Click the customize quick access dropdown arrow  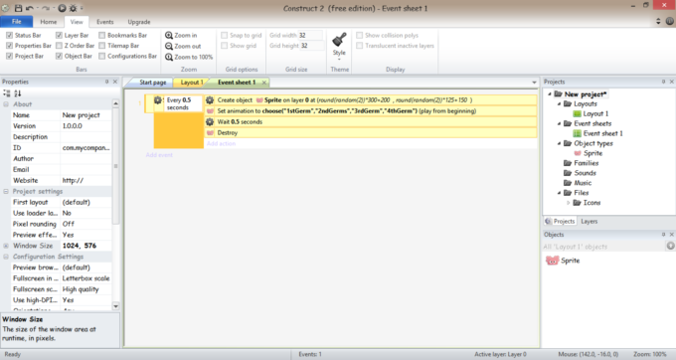click(x=82, y=8)
